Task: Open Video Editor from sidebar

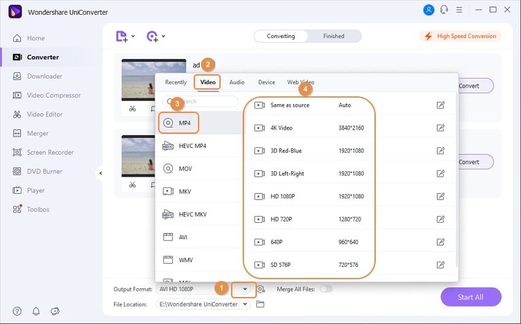Action: click(37, 114)
